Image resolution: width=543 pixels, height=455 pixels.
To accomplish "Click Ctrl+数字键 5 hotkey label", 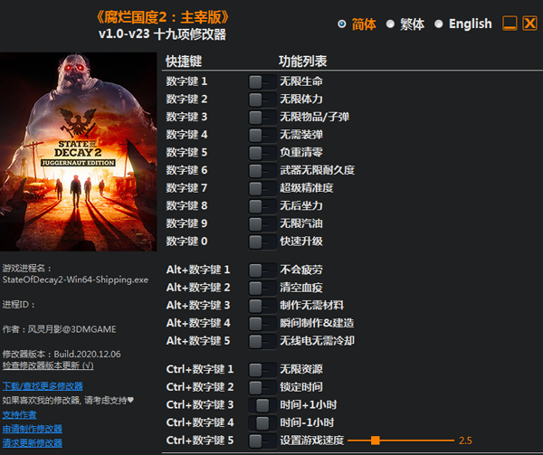I will coord(200,441).
